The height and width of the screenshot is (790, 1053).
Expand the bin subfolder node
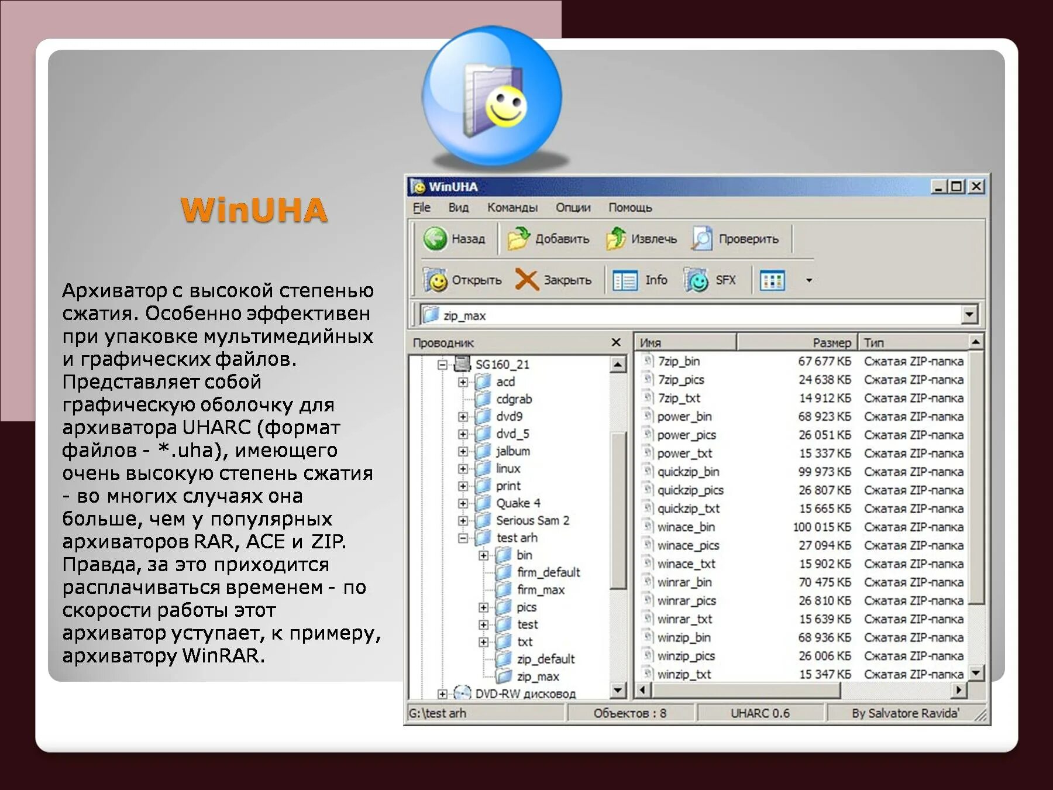coord(483,555)
